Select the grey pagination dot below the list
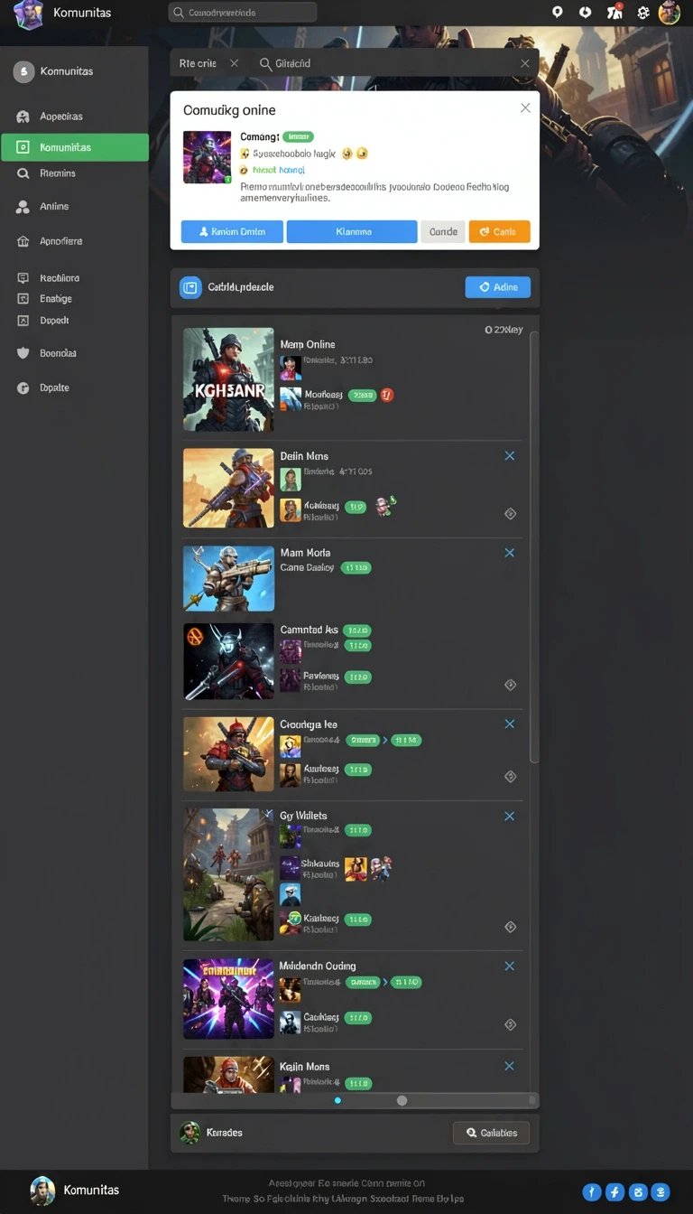Viewport: 693px width, 1214px height. pyautogui.click(x=402, y=1100)
